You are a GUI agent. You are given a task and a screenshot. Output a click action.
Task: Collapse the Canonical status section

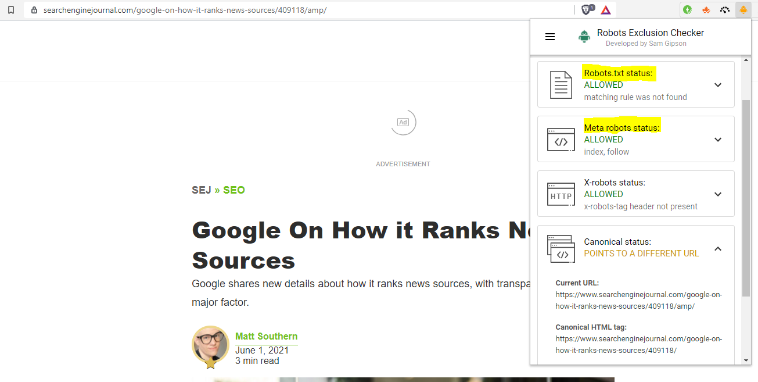(x=718, y=249)
